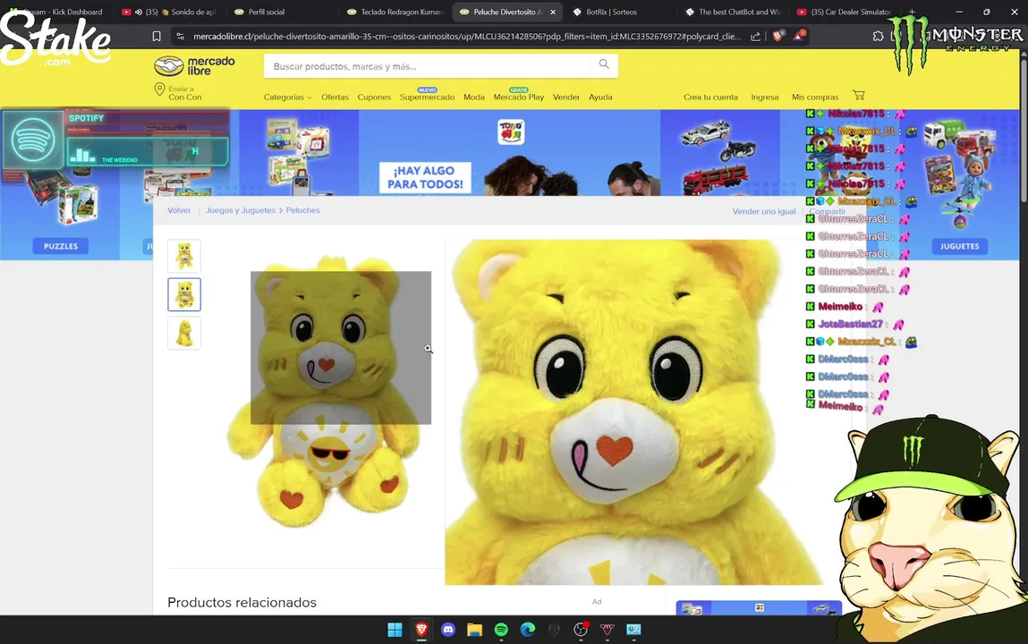Select the third side-view plush thumbnail
Screen dimensions: 1028x644
coord(184,333)
